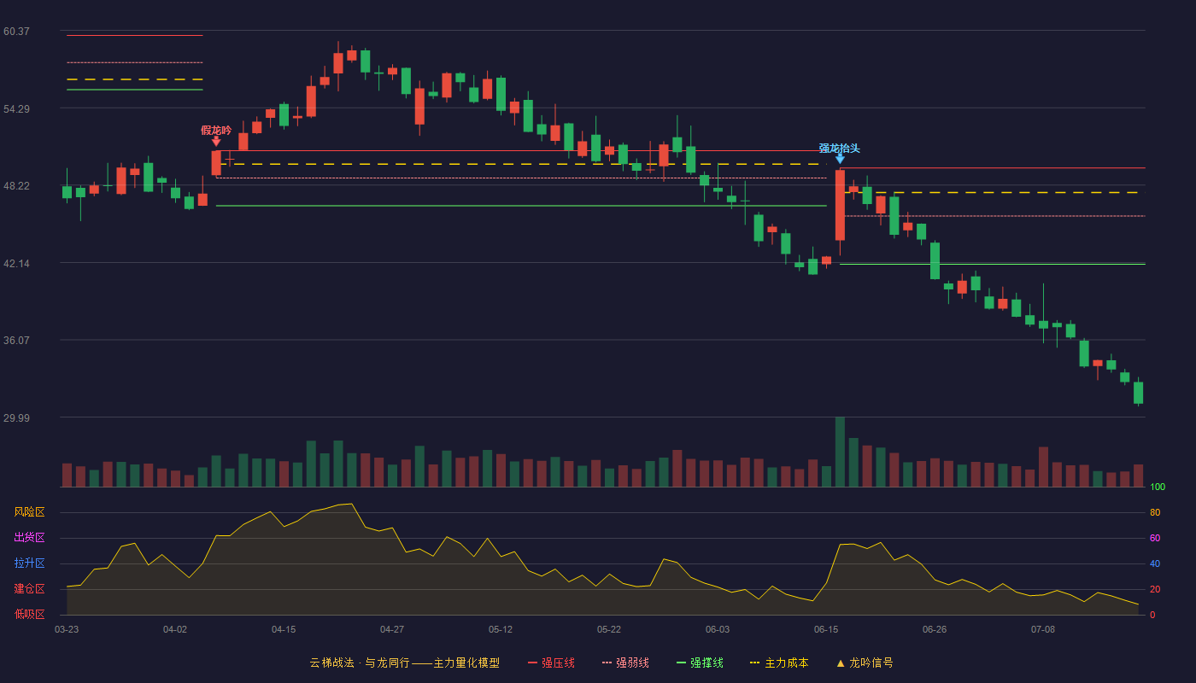Click the 假龙吟 red arrow marker
Screen dimensions: 1196x683
point(216,142)
